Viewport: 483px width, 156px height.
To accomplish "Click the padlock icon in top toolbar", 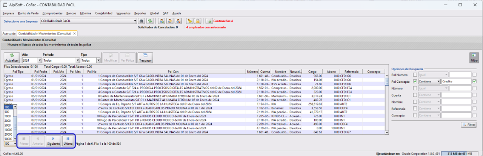I will [198, 21].
